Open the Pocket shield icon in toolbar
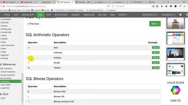188x105 pixels. tap(171, 6)
